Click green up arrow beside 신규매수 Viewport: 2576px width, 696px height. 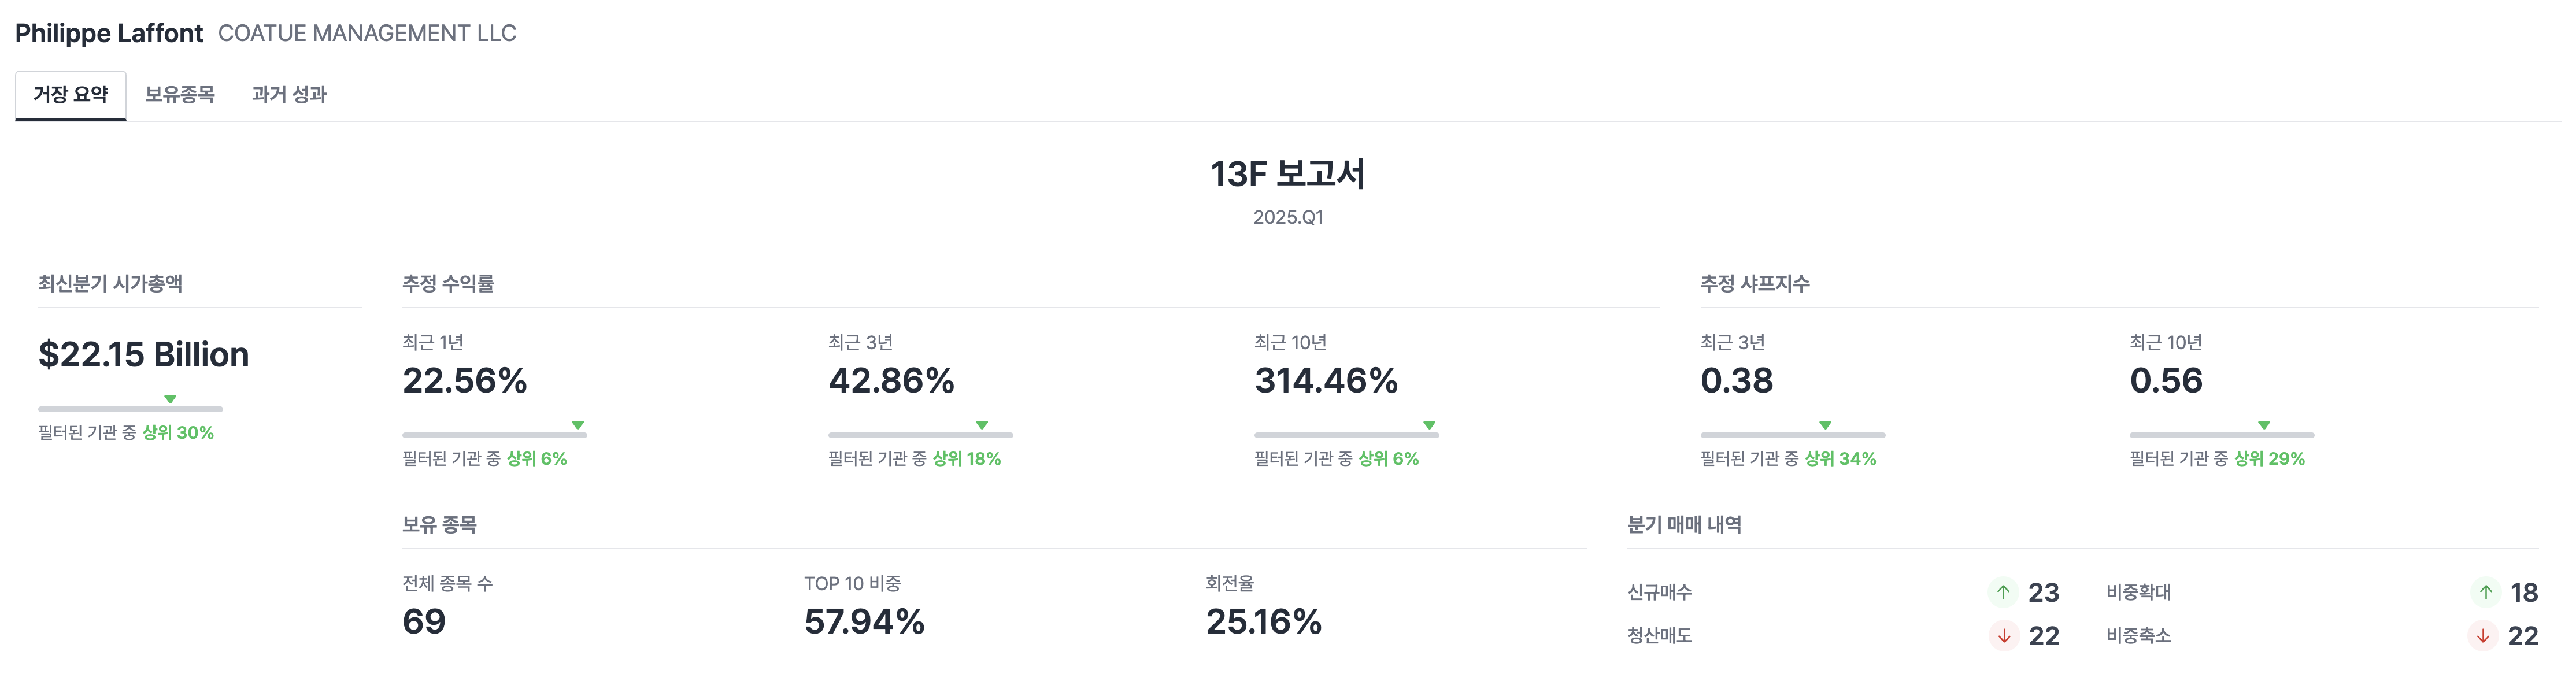coord(2003,592)
